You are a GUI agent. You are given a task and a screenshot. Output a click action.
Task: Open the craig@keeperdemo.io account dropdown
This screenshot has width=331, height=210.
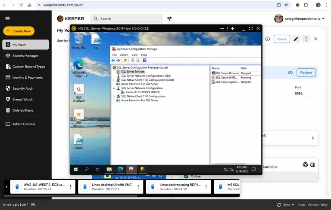click(301, 19)
